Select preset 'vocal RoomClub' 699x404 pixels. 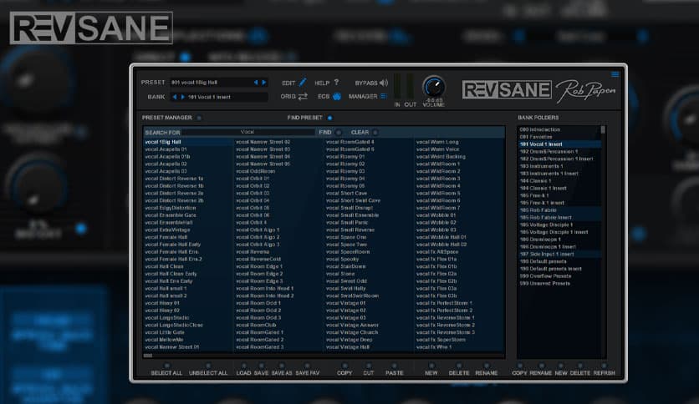pyautogui.click(x=256, y=325)
